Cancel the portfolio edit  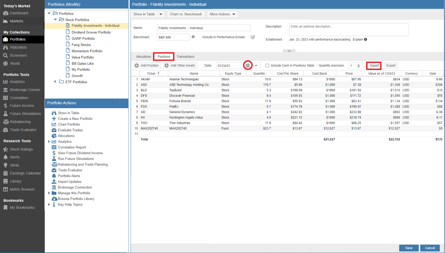point(430,248)
